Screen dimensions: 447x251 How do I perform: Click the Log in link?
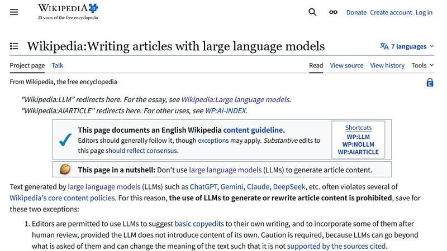point(424,12)
